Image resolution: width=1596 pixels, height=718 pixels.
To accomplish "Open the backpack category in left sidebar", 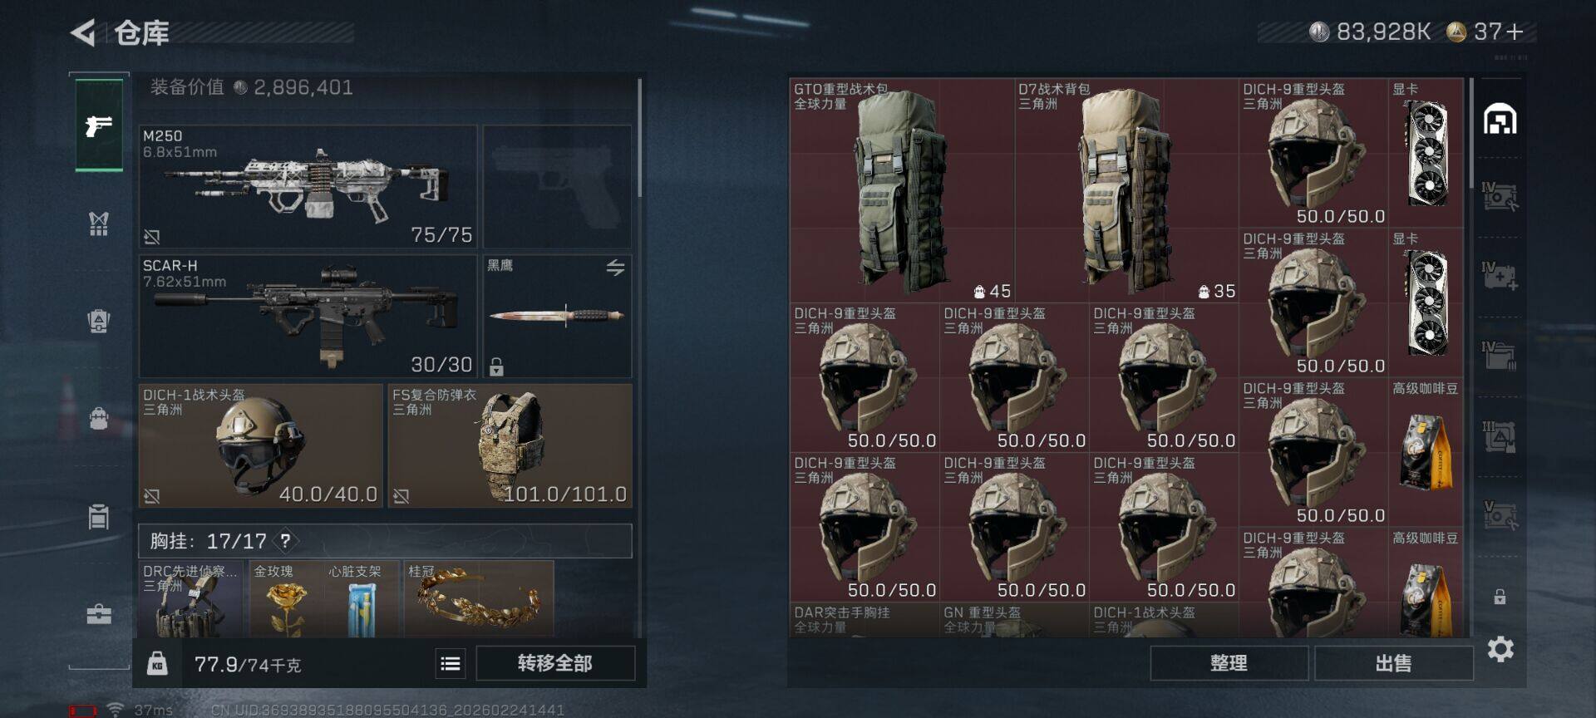I will [99, 418].
